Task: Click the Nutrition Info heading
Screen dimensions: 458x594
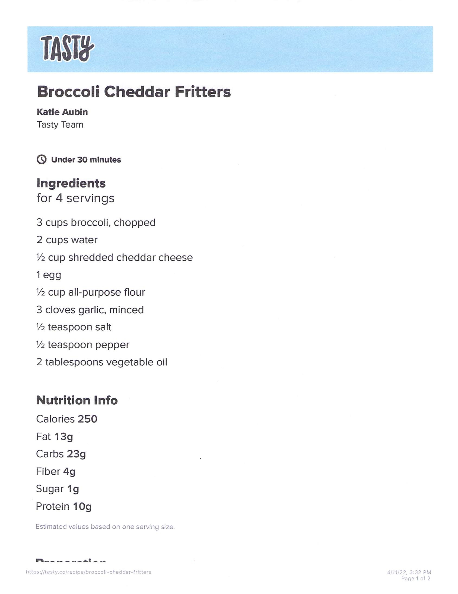Action: pos(77,400)
